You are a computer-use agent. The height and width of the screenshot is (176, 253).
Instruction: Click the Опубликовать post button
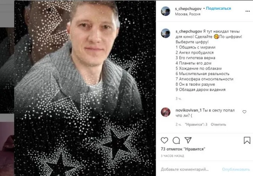click(236, 169)
